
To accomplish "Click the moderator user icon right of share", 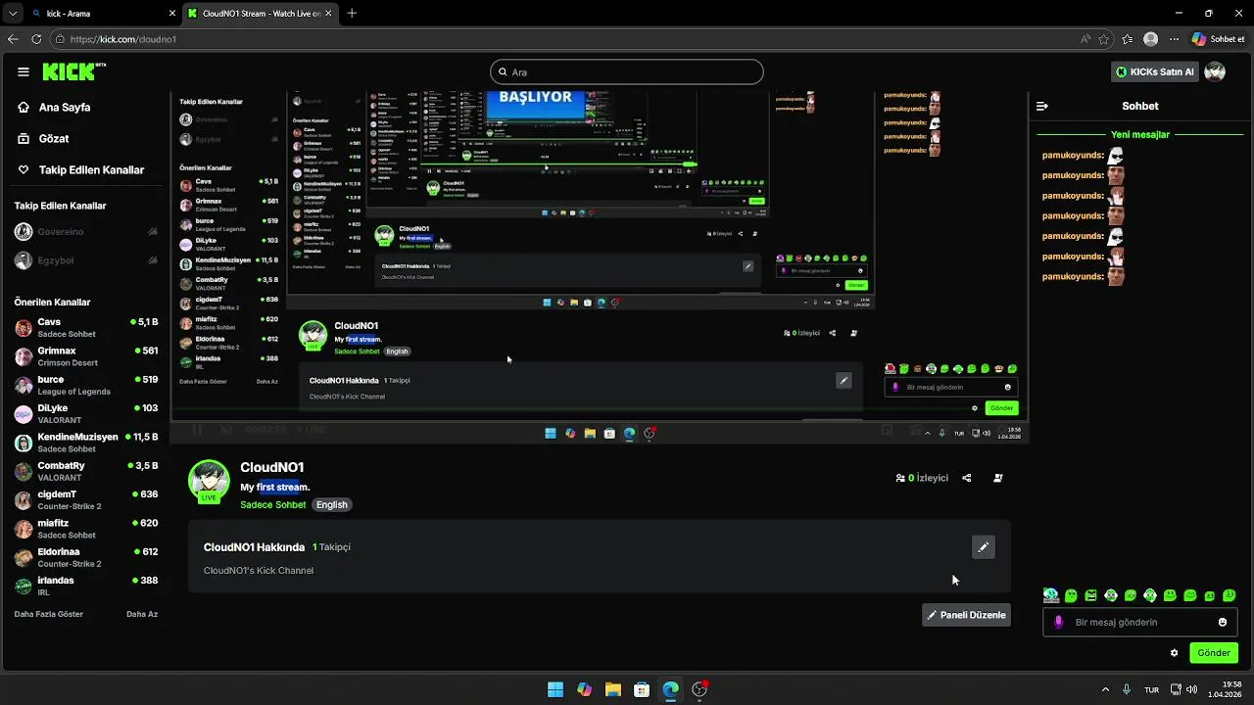I will (x=997, y=478).
